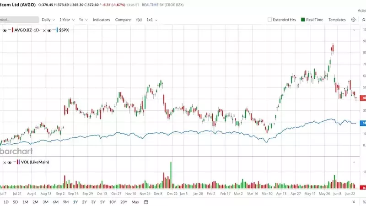This screenshot has width=366, height=206.
Task: Open more options dots for $SPX comparison
Action: click(54, 30)
